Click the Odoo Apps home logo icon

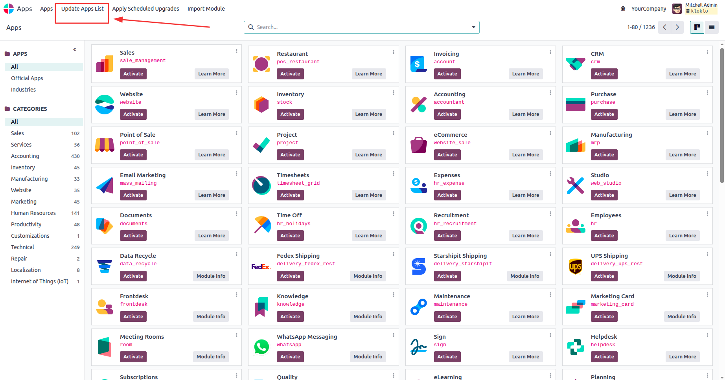[x=9, y=9]
